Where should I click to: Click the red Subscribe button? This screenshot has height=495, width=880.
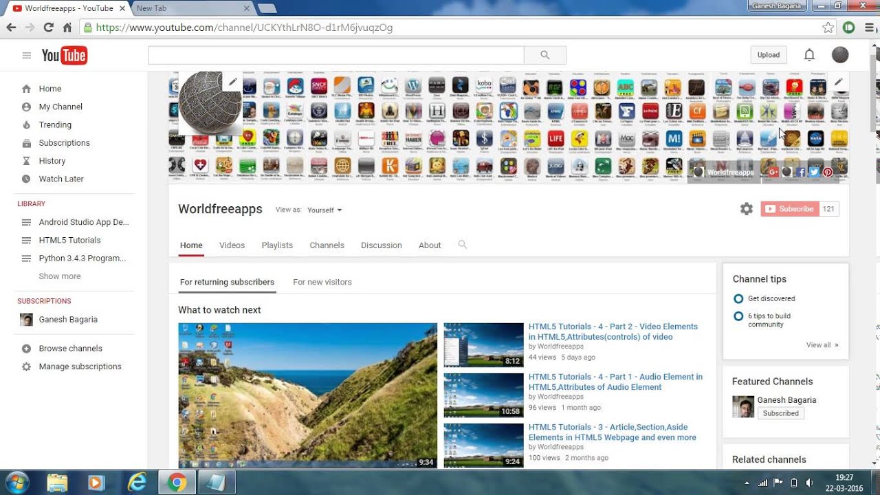[x=790, y=209]
